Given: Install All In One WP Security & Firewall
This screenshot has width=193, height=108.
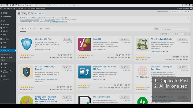Looking at the screenshot, I should click(x=67, y=67).
